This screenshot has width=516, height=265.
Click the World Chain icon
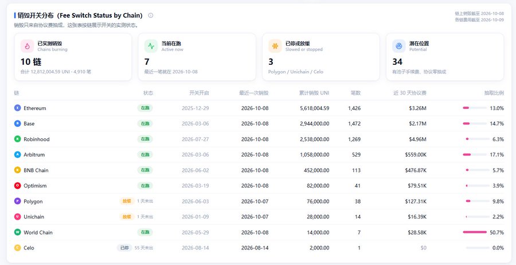coord(17,232)
